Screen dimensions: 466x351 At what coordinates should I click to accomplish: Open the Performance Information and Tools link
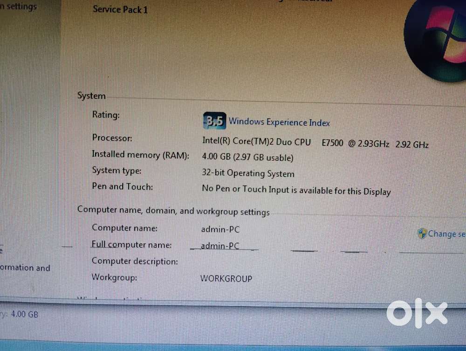pyautogui.click(x=25, y=268)
